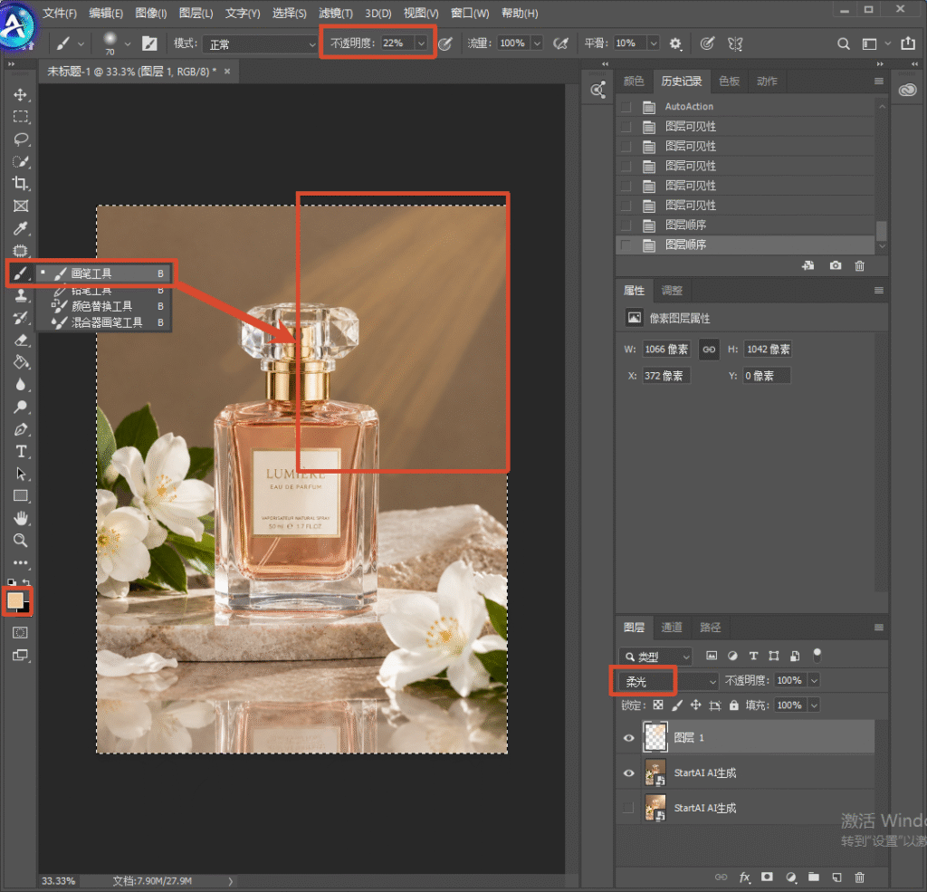Toggle symmetry paint butterfly icon
This screenshot has height=892, width=927.
point(735,43)
